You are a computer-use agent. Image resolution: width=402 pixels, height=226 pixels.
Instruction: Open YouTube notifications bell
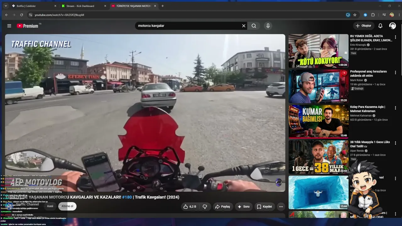[380, 26]
